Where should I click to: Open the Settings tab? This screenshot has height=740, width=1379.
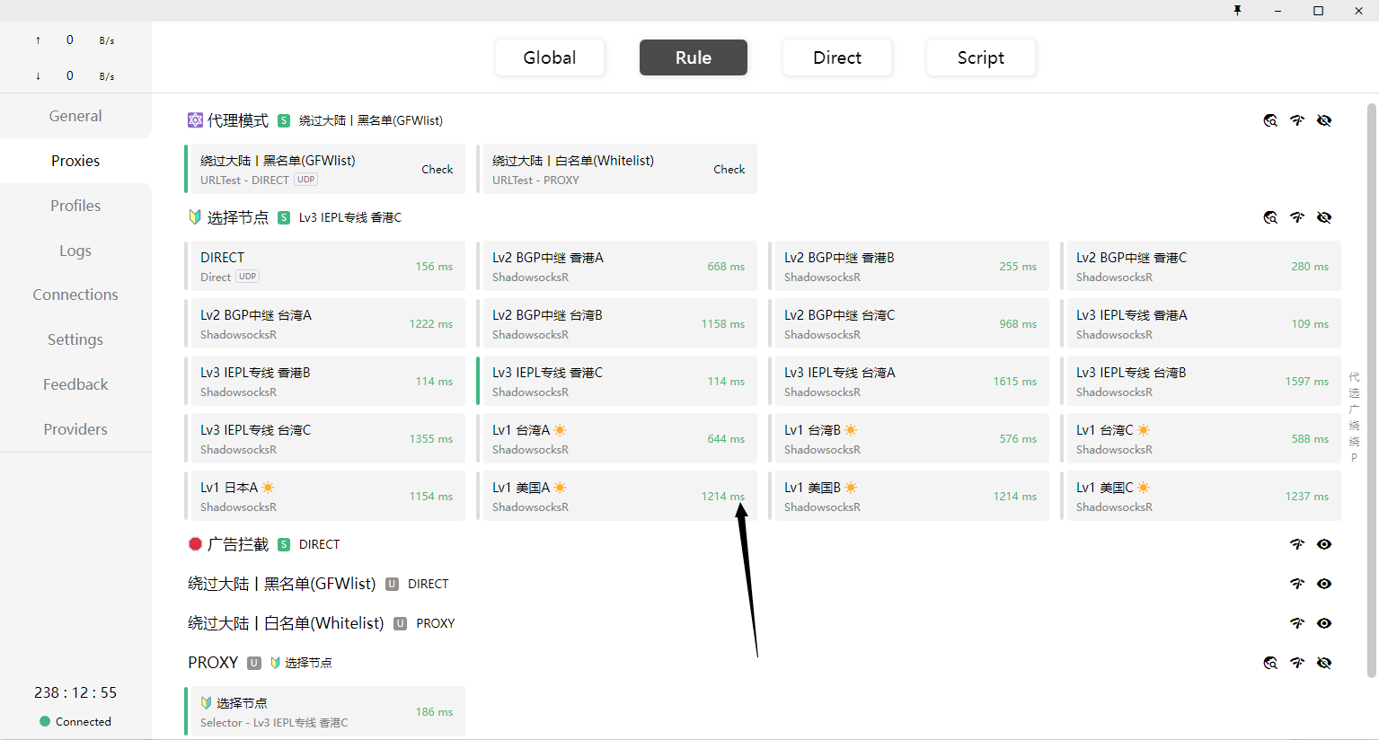click(75, 339)
